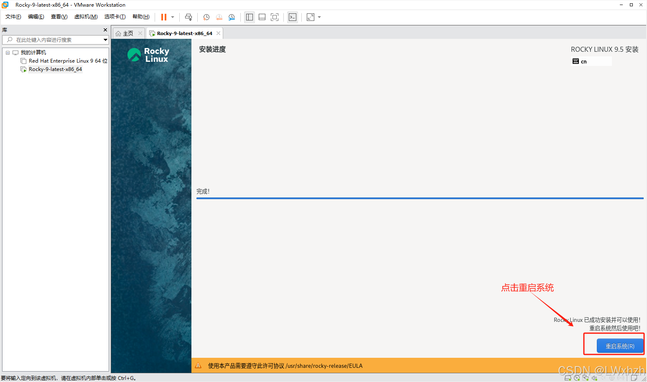Toggle the thumbnail bar view icon
647x382 pixels.
[x=262, y=17]
